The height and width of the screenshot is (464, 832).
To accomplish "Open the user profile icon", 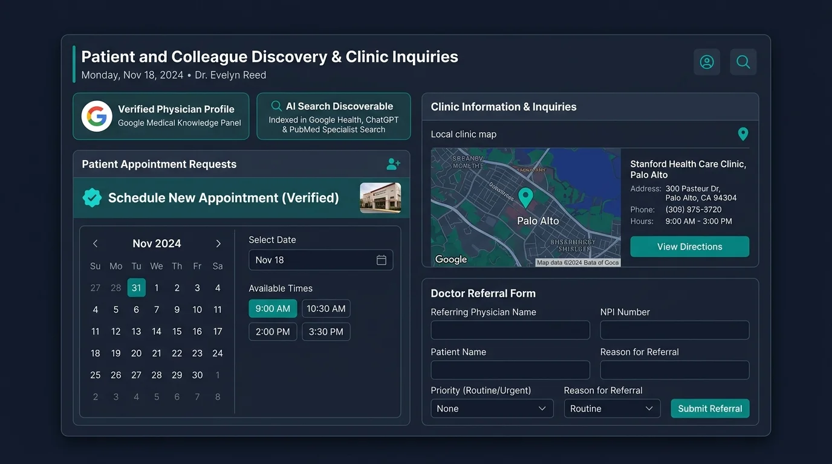I will (707, 62).
